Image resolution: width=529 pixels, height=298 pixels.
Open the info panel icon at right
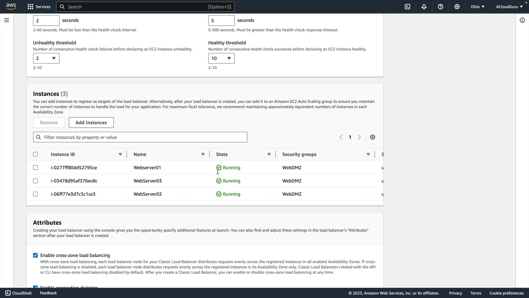(x=522, y=20)
